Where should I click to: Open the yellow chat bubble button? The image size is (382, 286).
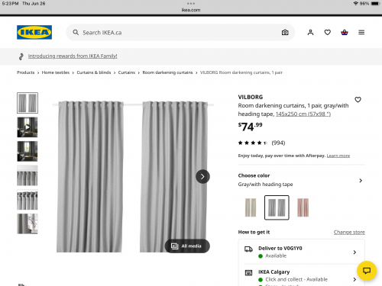[367, 271]
